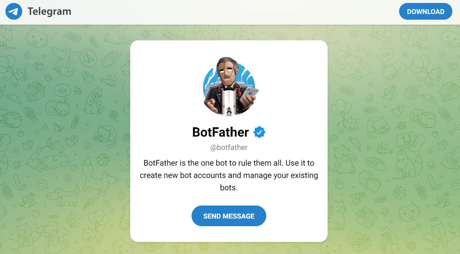Click the word "bots." on the last line

(x=229, y=188)
